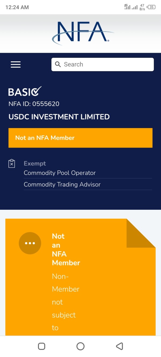Viewport: 161px width, 357px height.
Task: Click the three-dot circle icon
Action: (30, 243)
